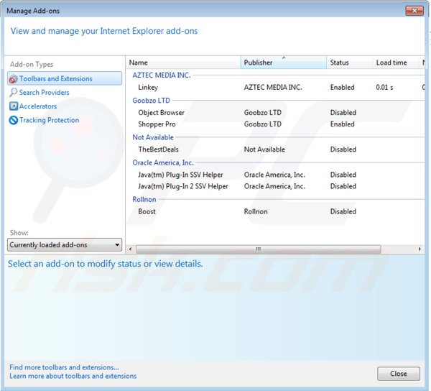Open Learn more about toolbars and extensions
This screenshot has height=391, width=431.
[73, 376]
